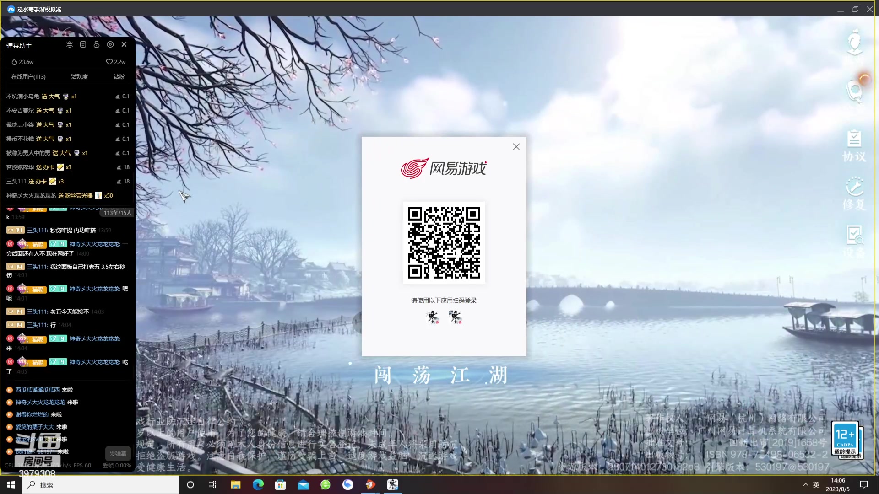Screen dimensions: 879x494
Task: Collapse the danmaku assistant with the arrows icon
Action: click(69, 44)
